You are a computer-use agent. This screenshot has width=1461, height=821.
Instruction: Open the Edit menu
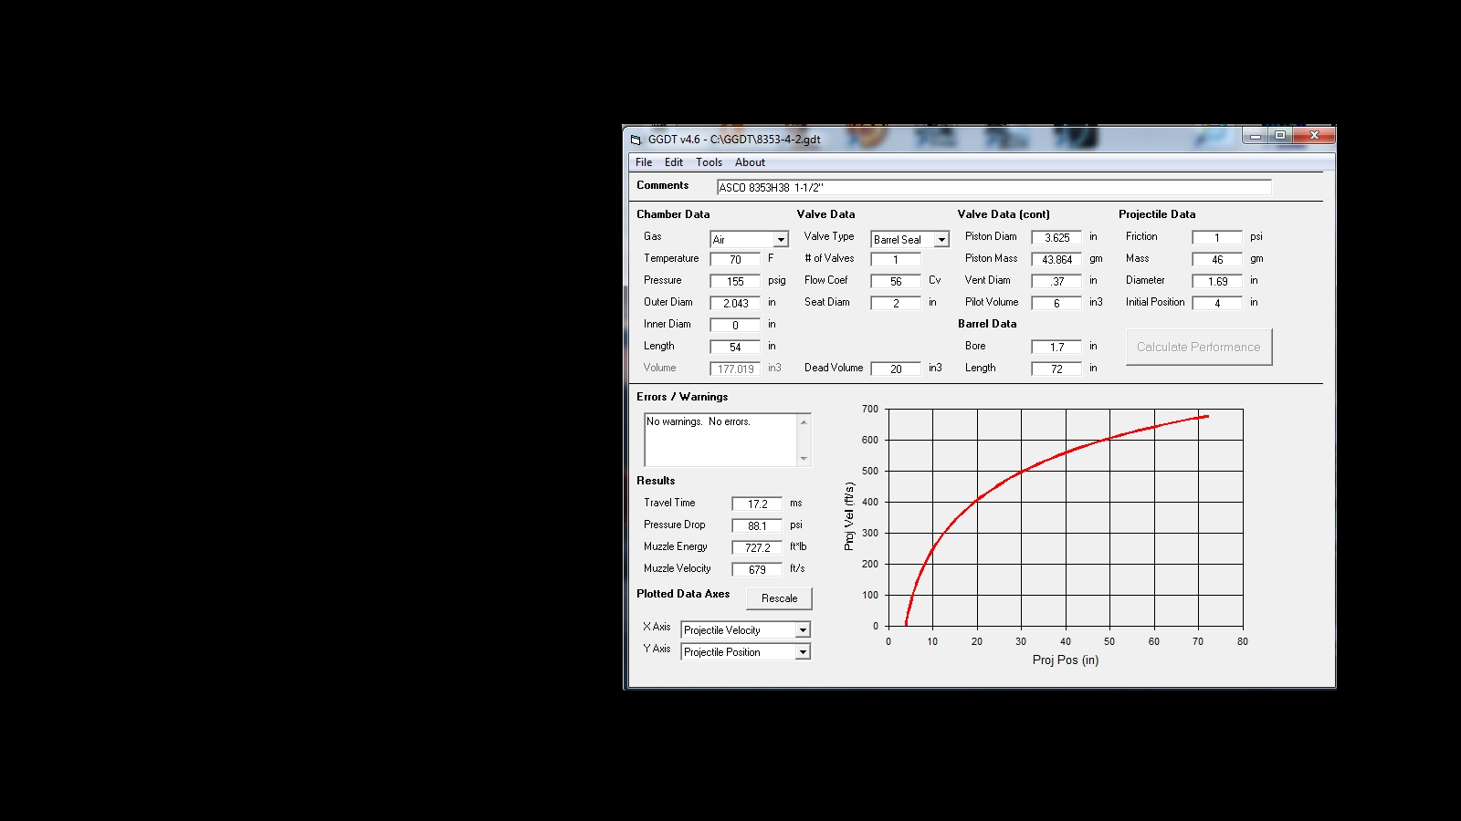coord(674,162)
